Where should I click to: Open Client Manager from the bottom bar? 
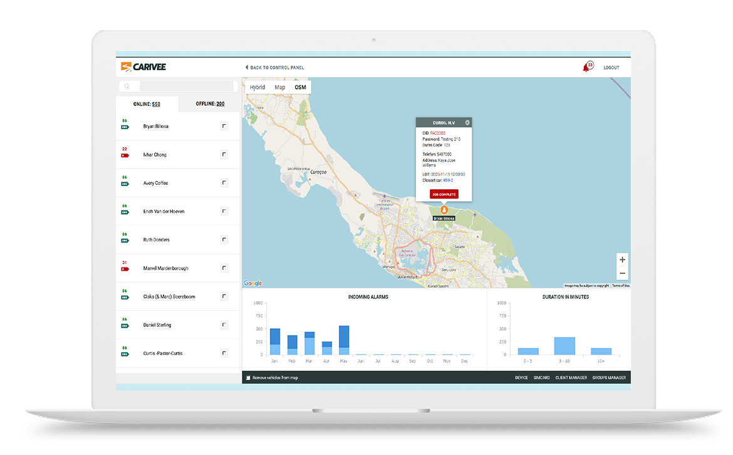point(571,378)
